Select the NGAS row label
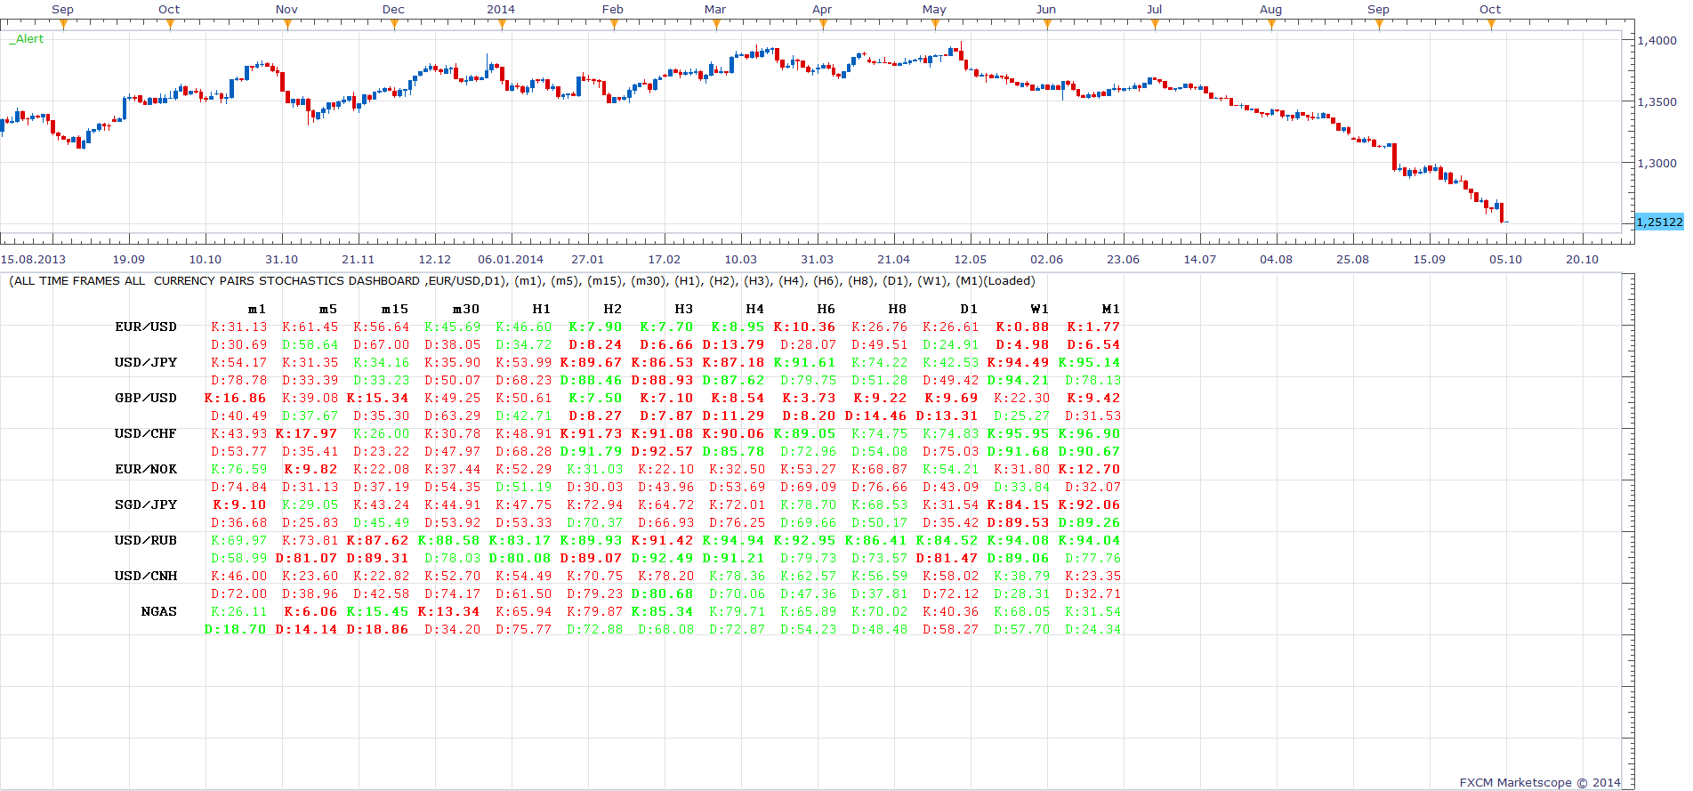Image resolution: width=1693 pixels, height=791 pixels. coord(159,611)
